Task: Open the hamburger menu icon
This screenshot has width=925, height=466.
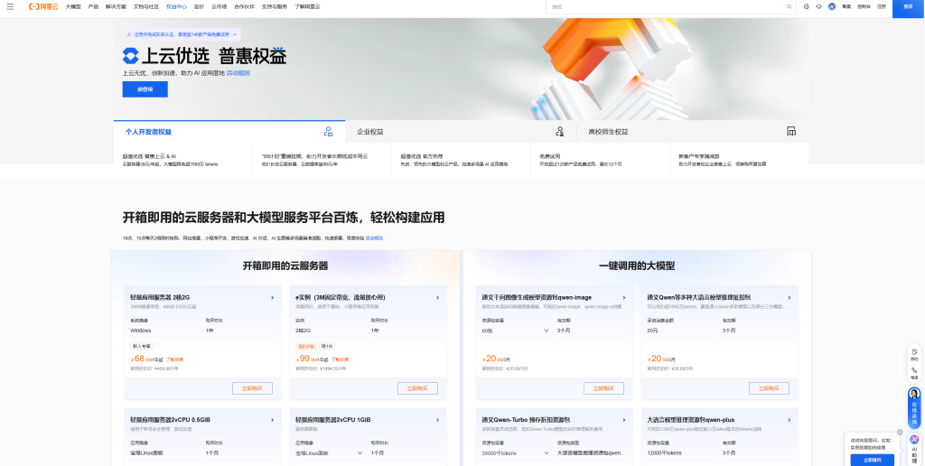Action: coord(9,6)
